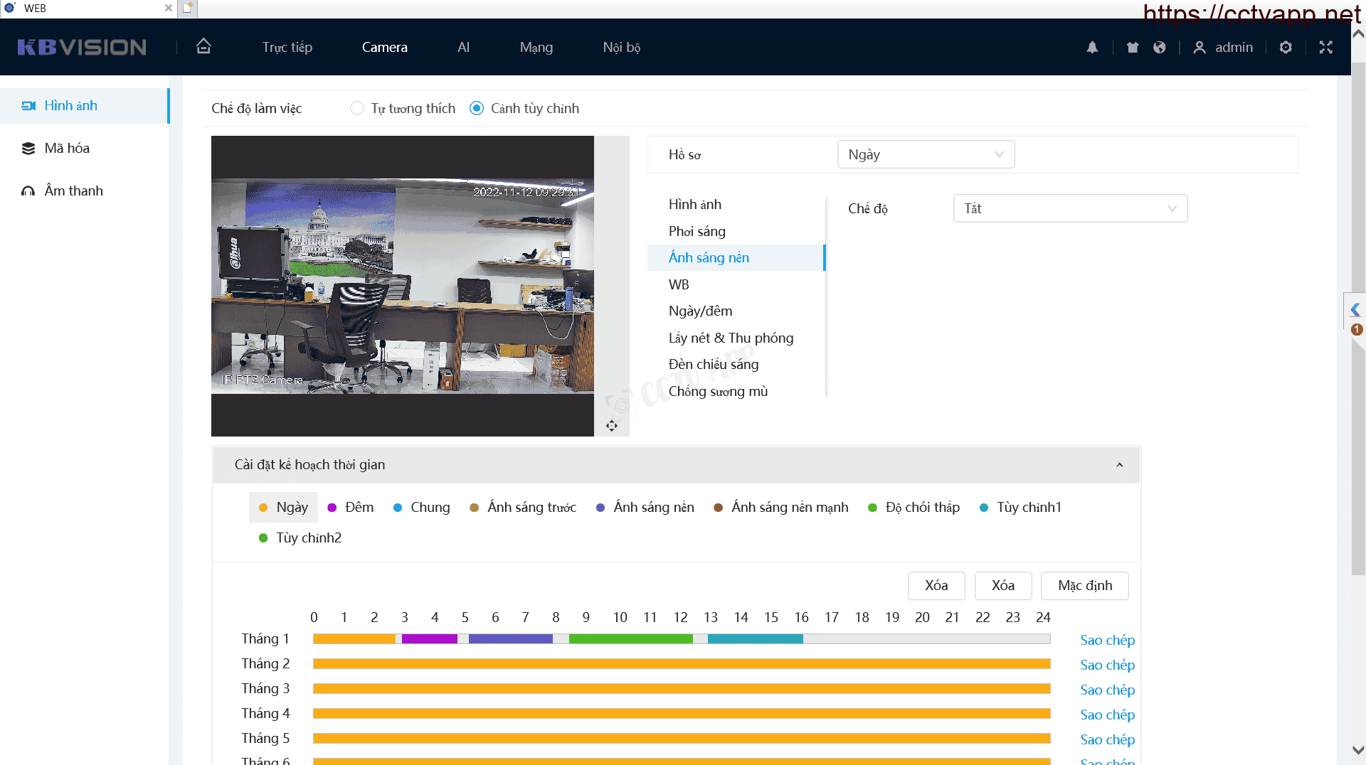Click the move icon below video preview
The image size is (1366, 765).
click(x=612, y=426)
